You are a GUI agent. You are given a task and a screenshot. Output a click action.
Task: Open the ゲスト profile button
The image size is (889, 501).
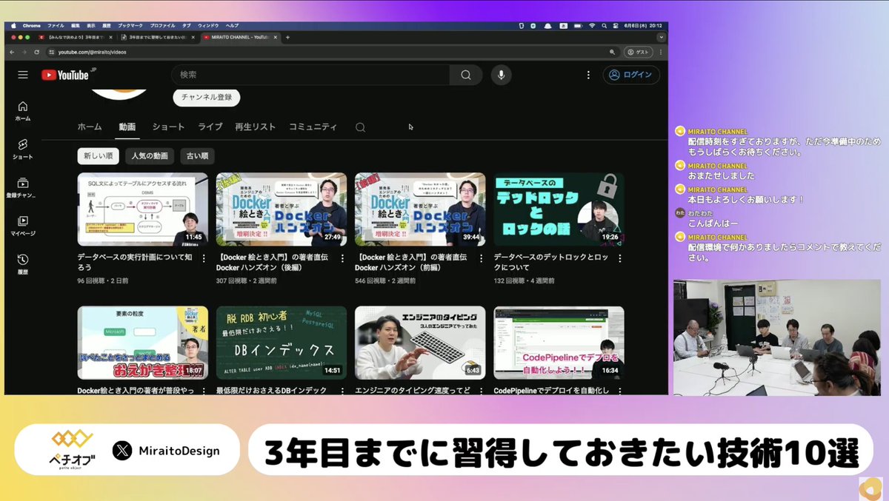coord(639,52)
